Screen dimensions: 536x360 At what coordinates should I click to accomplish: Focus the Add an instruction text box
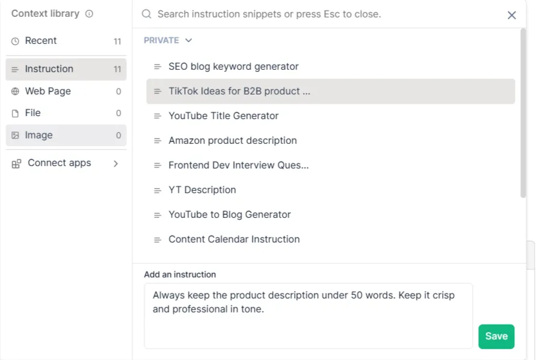(308, 315)
